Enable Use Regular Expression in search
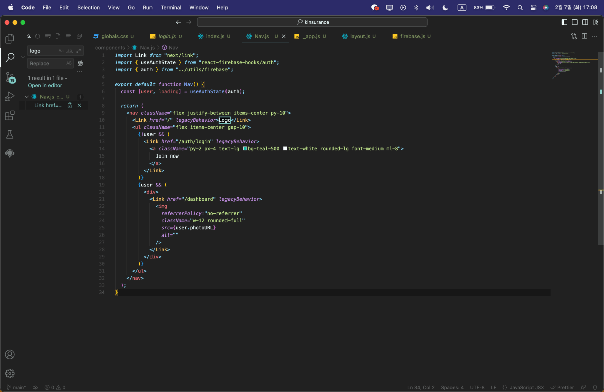 [x=78, y=50]
